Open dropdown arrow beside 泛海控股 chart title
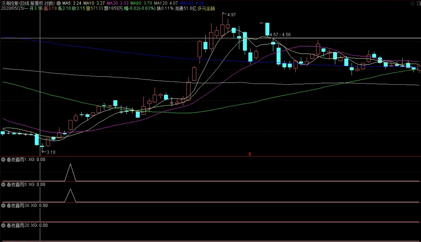The width and height of the screenshot is (421, 242). 59,3
